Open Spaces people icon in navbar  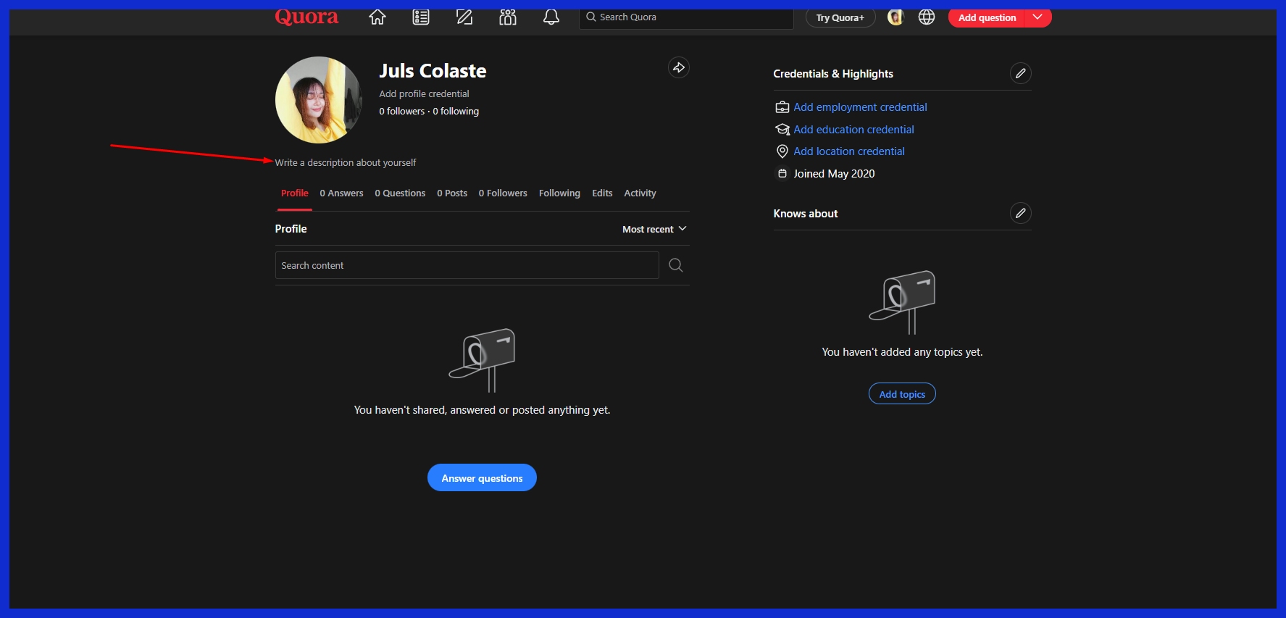pyautogui.click(x=508, y=17)
